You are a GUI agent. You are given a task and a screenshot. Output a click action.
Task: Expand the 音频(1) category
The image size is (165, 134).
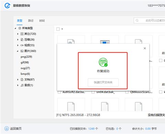tap(18, 85)
